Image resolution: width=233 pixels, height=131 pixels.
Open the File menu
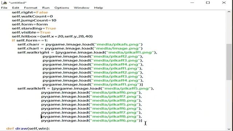(4, 8)
